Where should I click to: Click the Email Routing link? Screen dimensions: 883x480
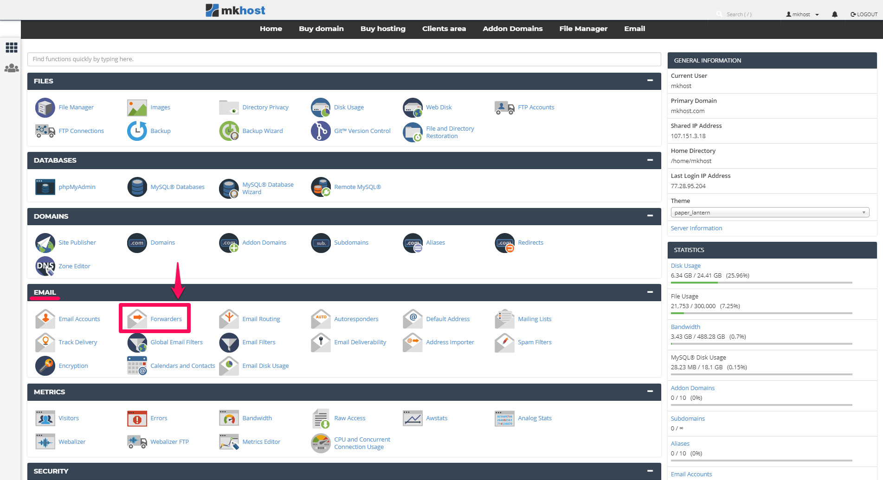261,319
